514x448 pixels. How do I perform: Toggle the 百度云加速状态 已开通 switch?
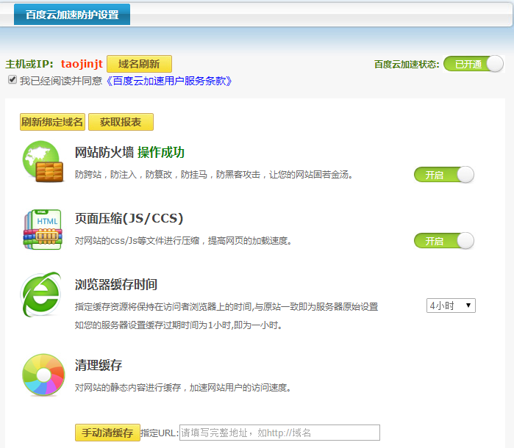point(474,64)
